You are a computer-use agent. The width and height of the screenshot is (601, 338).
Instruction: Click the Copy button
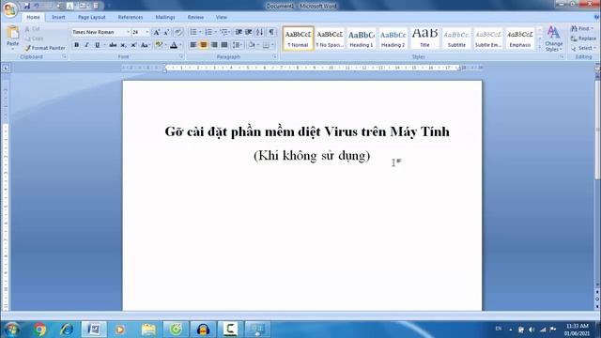(34, 38)
